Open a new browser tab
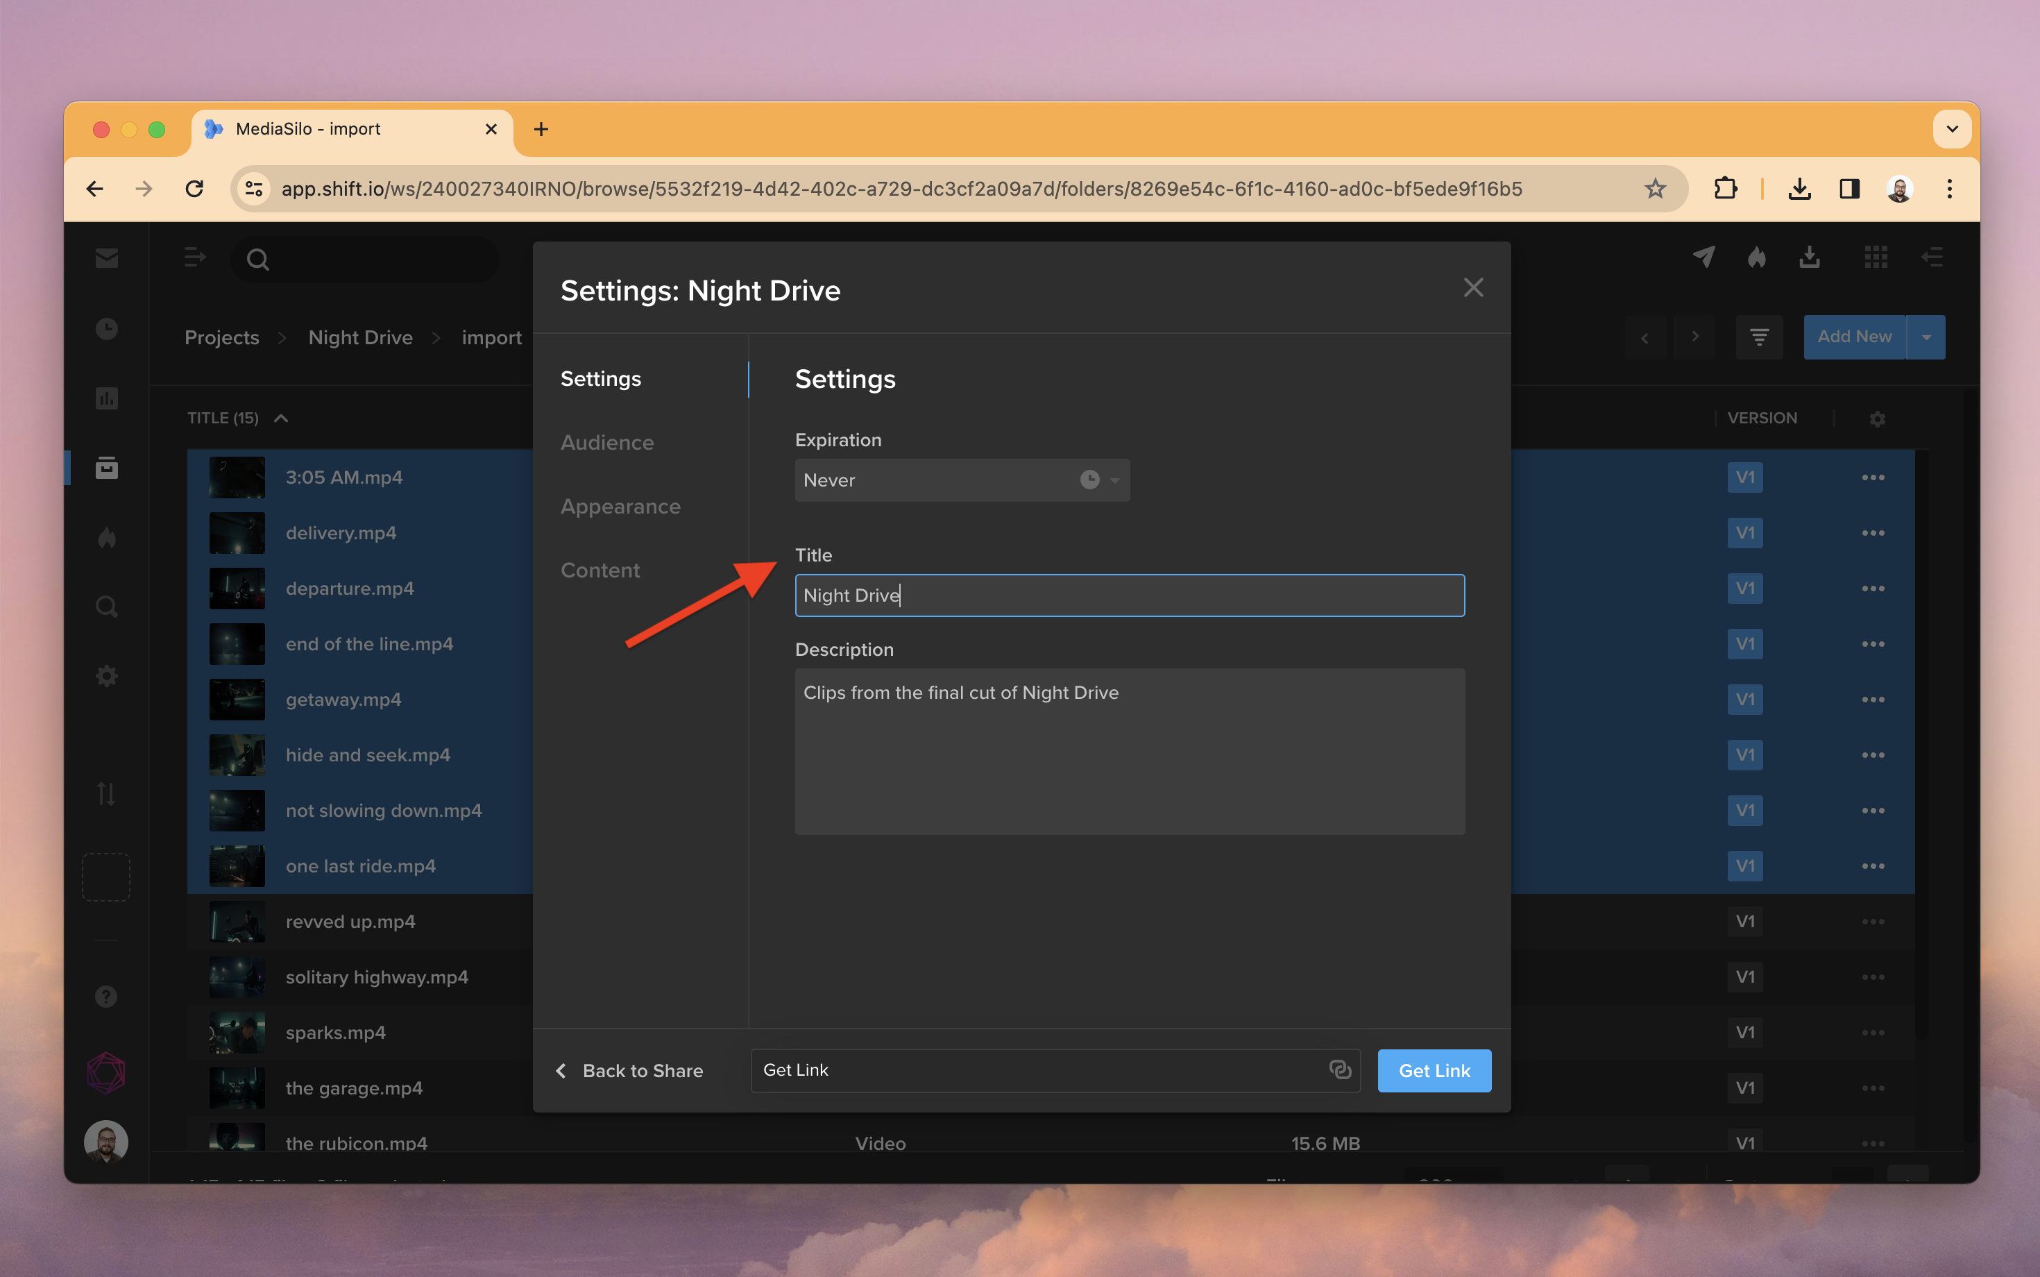2040x1277 pixels. click(541, 129)
